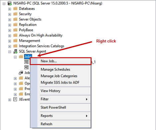
Task: Select the SQL Server Agent label
Action: click(x=32, y=51)
